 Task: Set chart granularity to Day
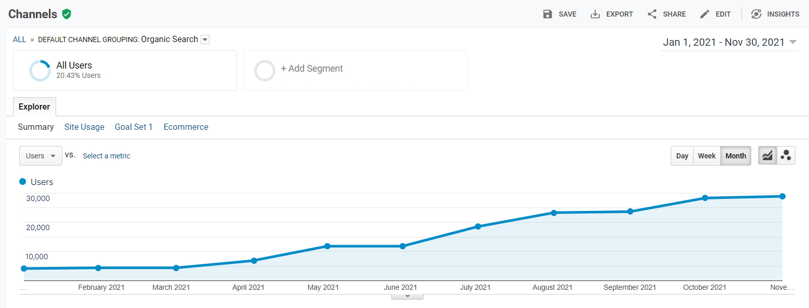point(682,156)
